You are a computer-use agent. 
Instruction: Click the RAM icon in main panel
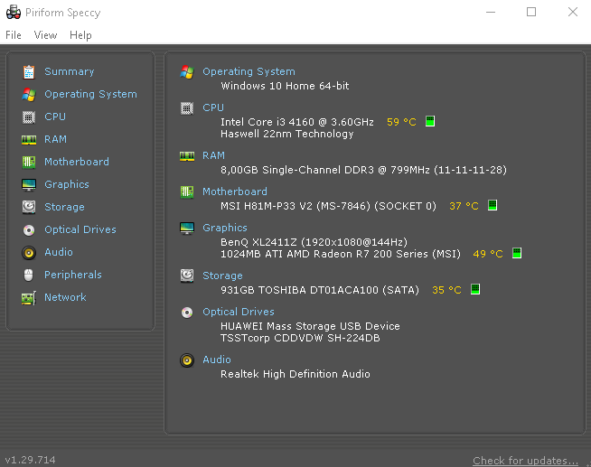pos(187,156)
